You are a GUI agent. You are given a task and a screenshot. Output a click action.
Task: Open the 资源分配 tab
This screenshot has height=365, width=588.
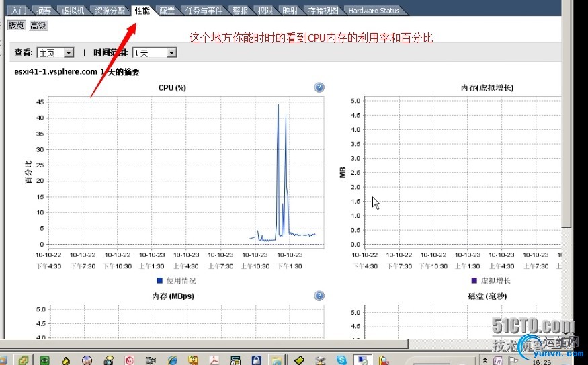(110, 11)
